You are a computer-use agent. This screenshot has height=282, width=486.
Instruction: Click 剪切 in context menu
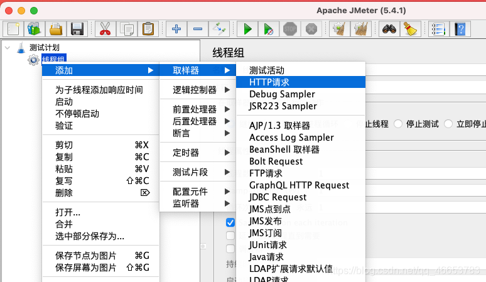coord(100,145)
